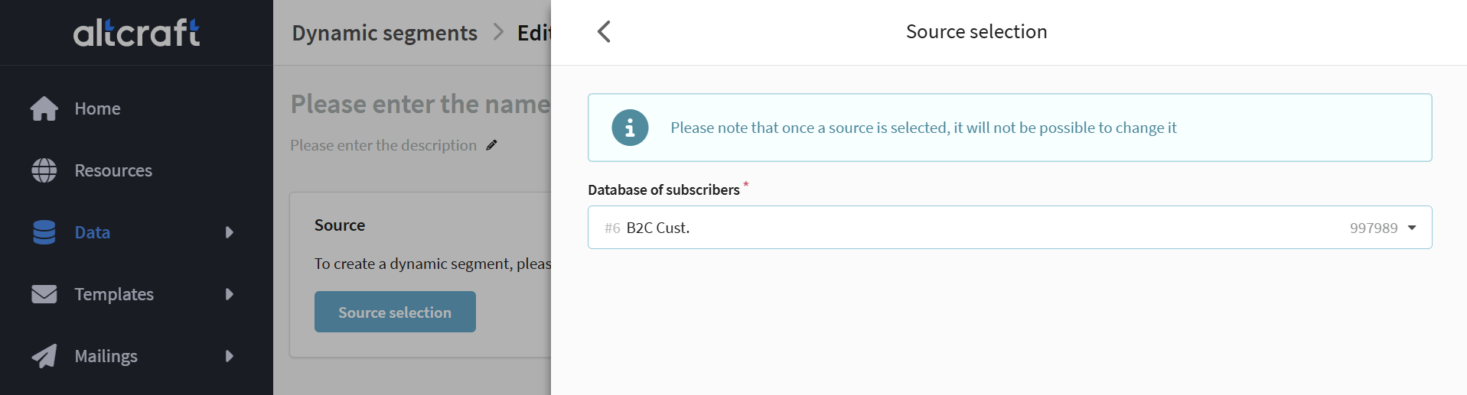The image size is (1467, 395).
Task: Click the segment name placeholder field
Action: [x=420, y=104]
